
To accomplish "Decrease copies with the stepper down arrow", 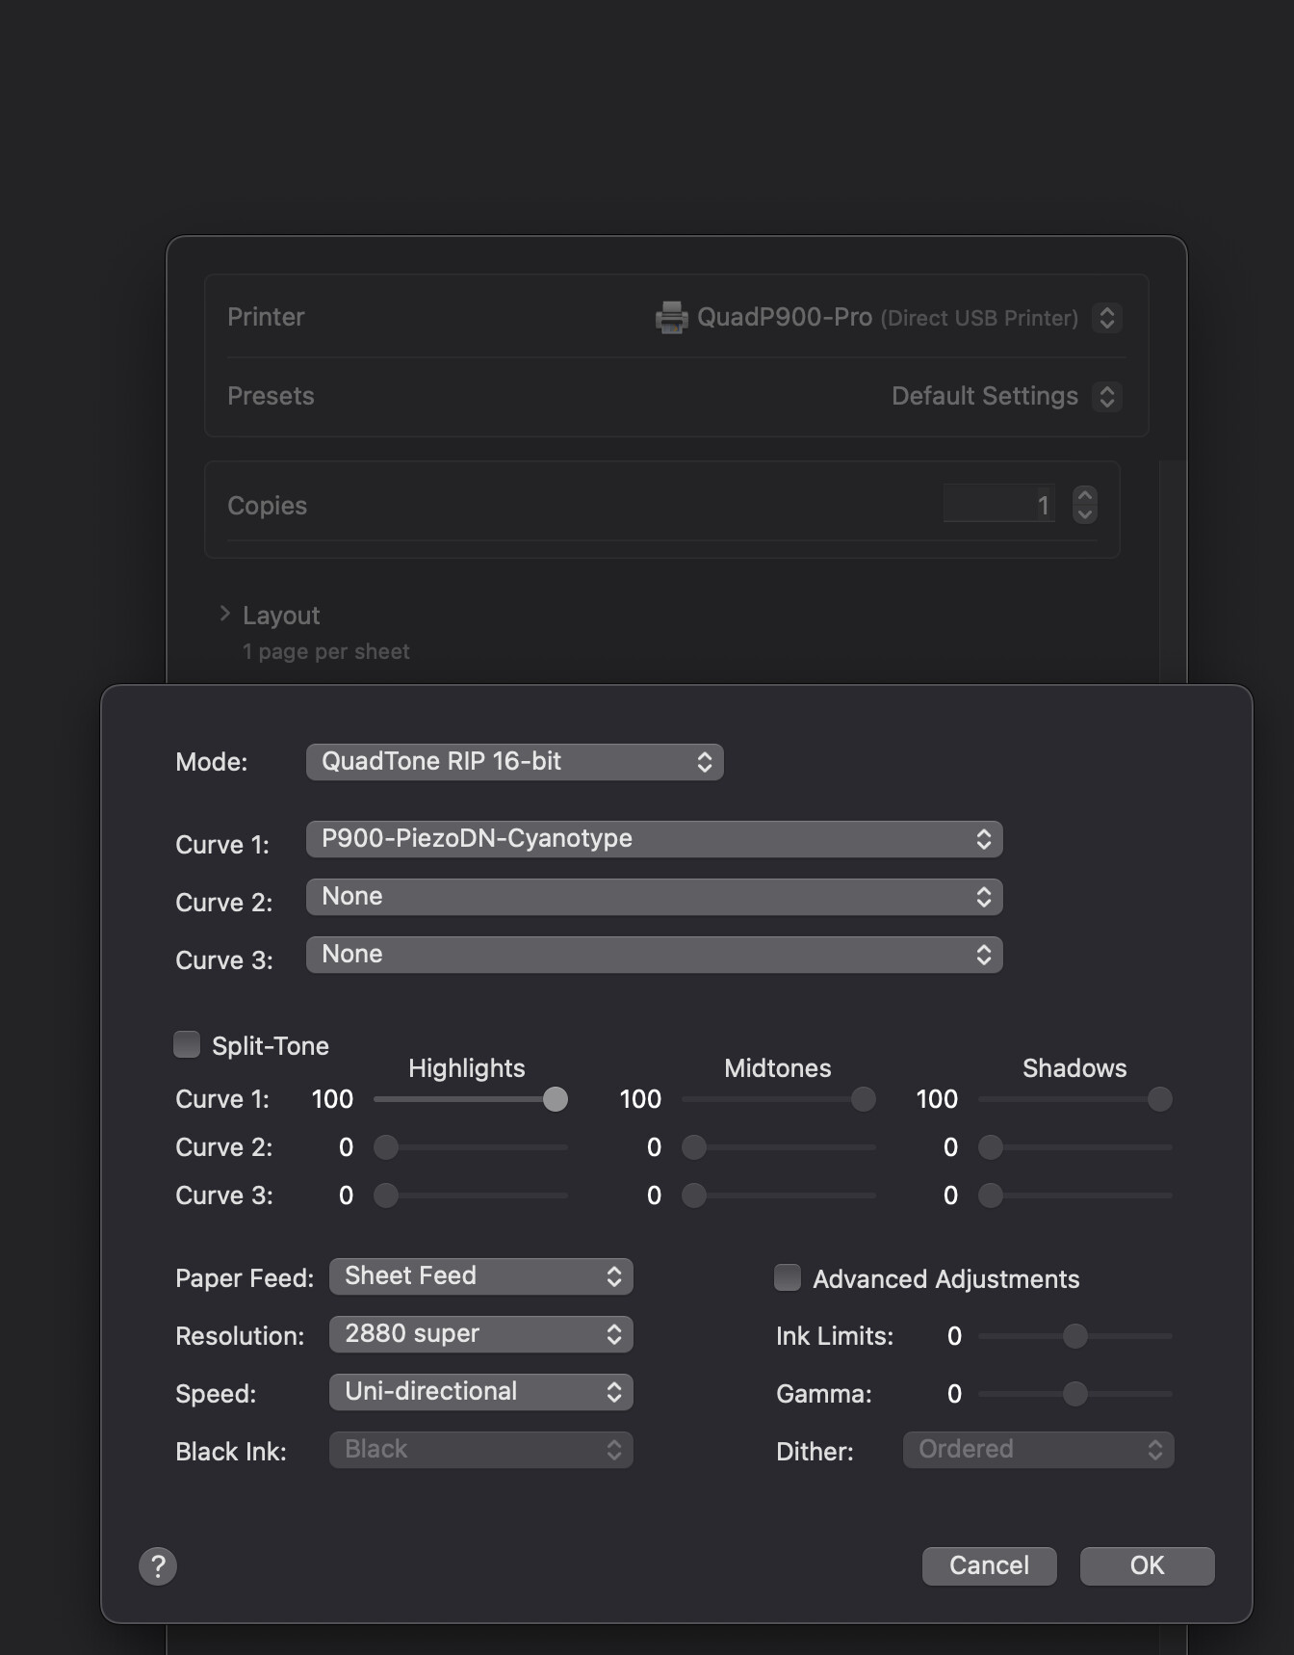I will point(1085,514).
